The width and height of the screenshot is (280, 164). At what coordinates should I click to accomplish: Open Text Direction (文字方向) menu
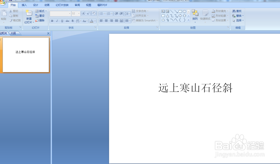point(140,11)
